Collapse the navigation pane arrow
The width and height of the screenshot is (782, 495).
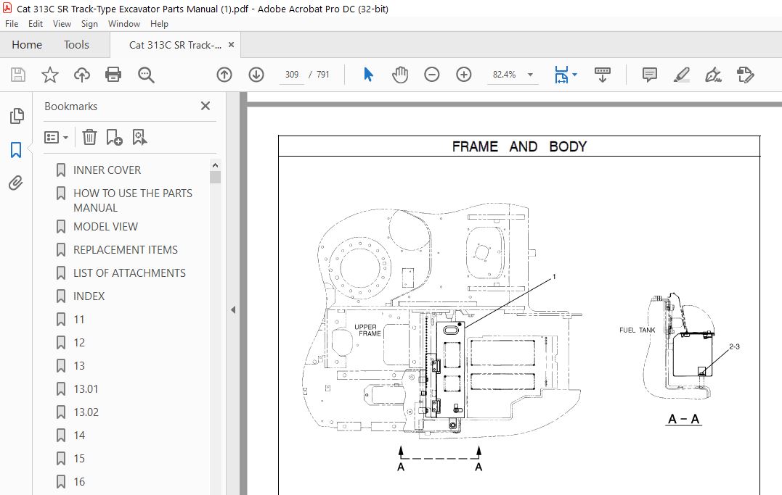coord(233,309)
